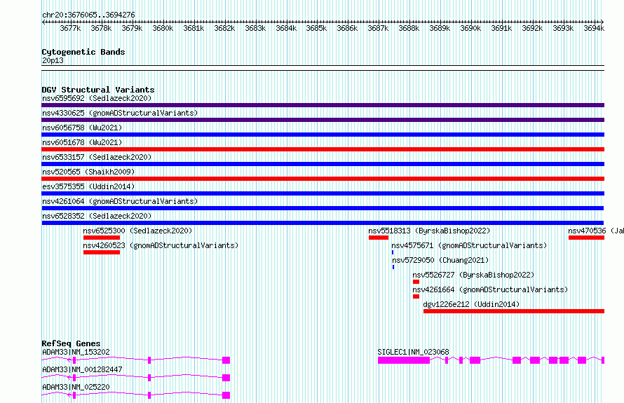
Task: Click the red bar under nsv6525300
Action: click(x=102, y=238)
